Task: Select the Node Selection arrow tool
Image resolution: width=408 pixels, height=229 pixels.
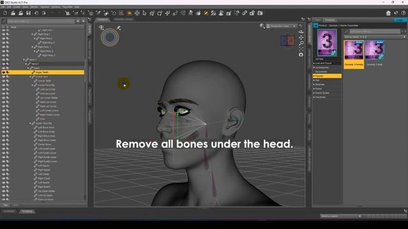Action: (x=145, y=13)
